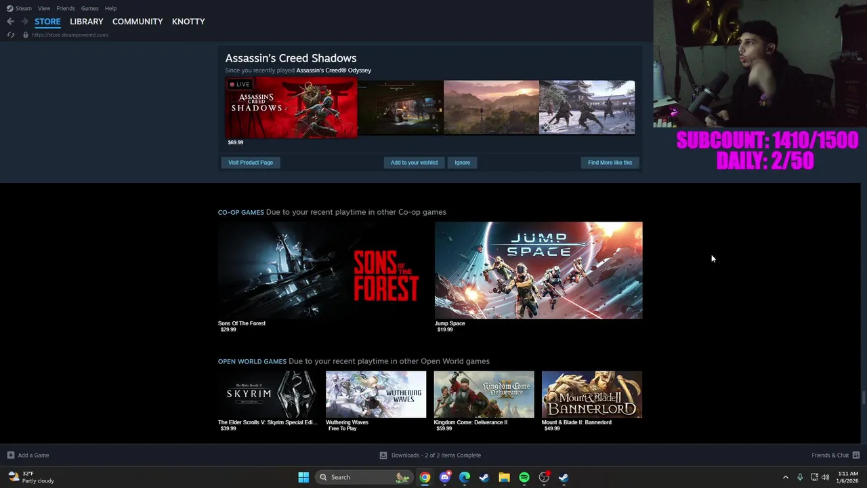The image size is (867, 488).
Task: Open the Assassin's Creed Odyssey link
Action: pos(333,70)
